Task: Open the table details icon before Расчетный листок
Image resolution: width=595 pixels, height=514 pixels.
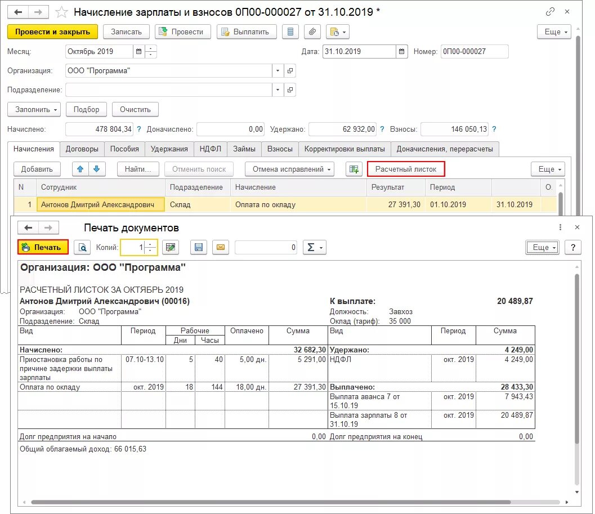Action: tap(354, 169)
